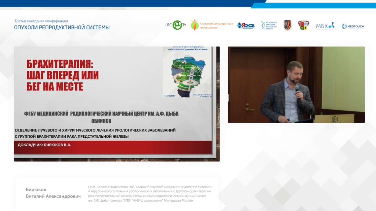376x211 pixels.
Task: Click the ФГБУ Медицинский радиологический научный центр line
Action: click(x=101, y=114)
